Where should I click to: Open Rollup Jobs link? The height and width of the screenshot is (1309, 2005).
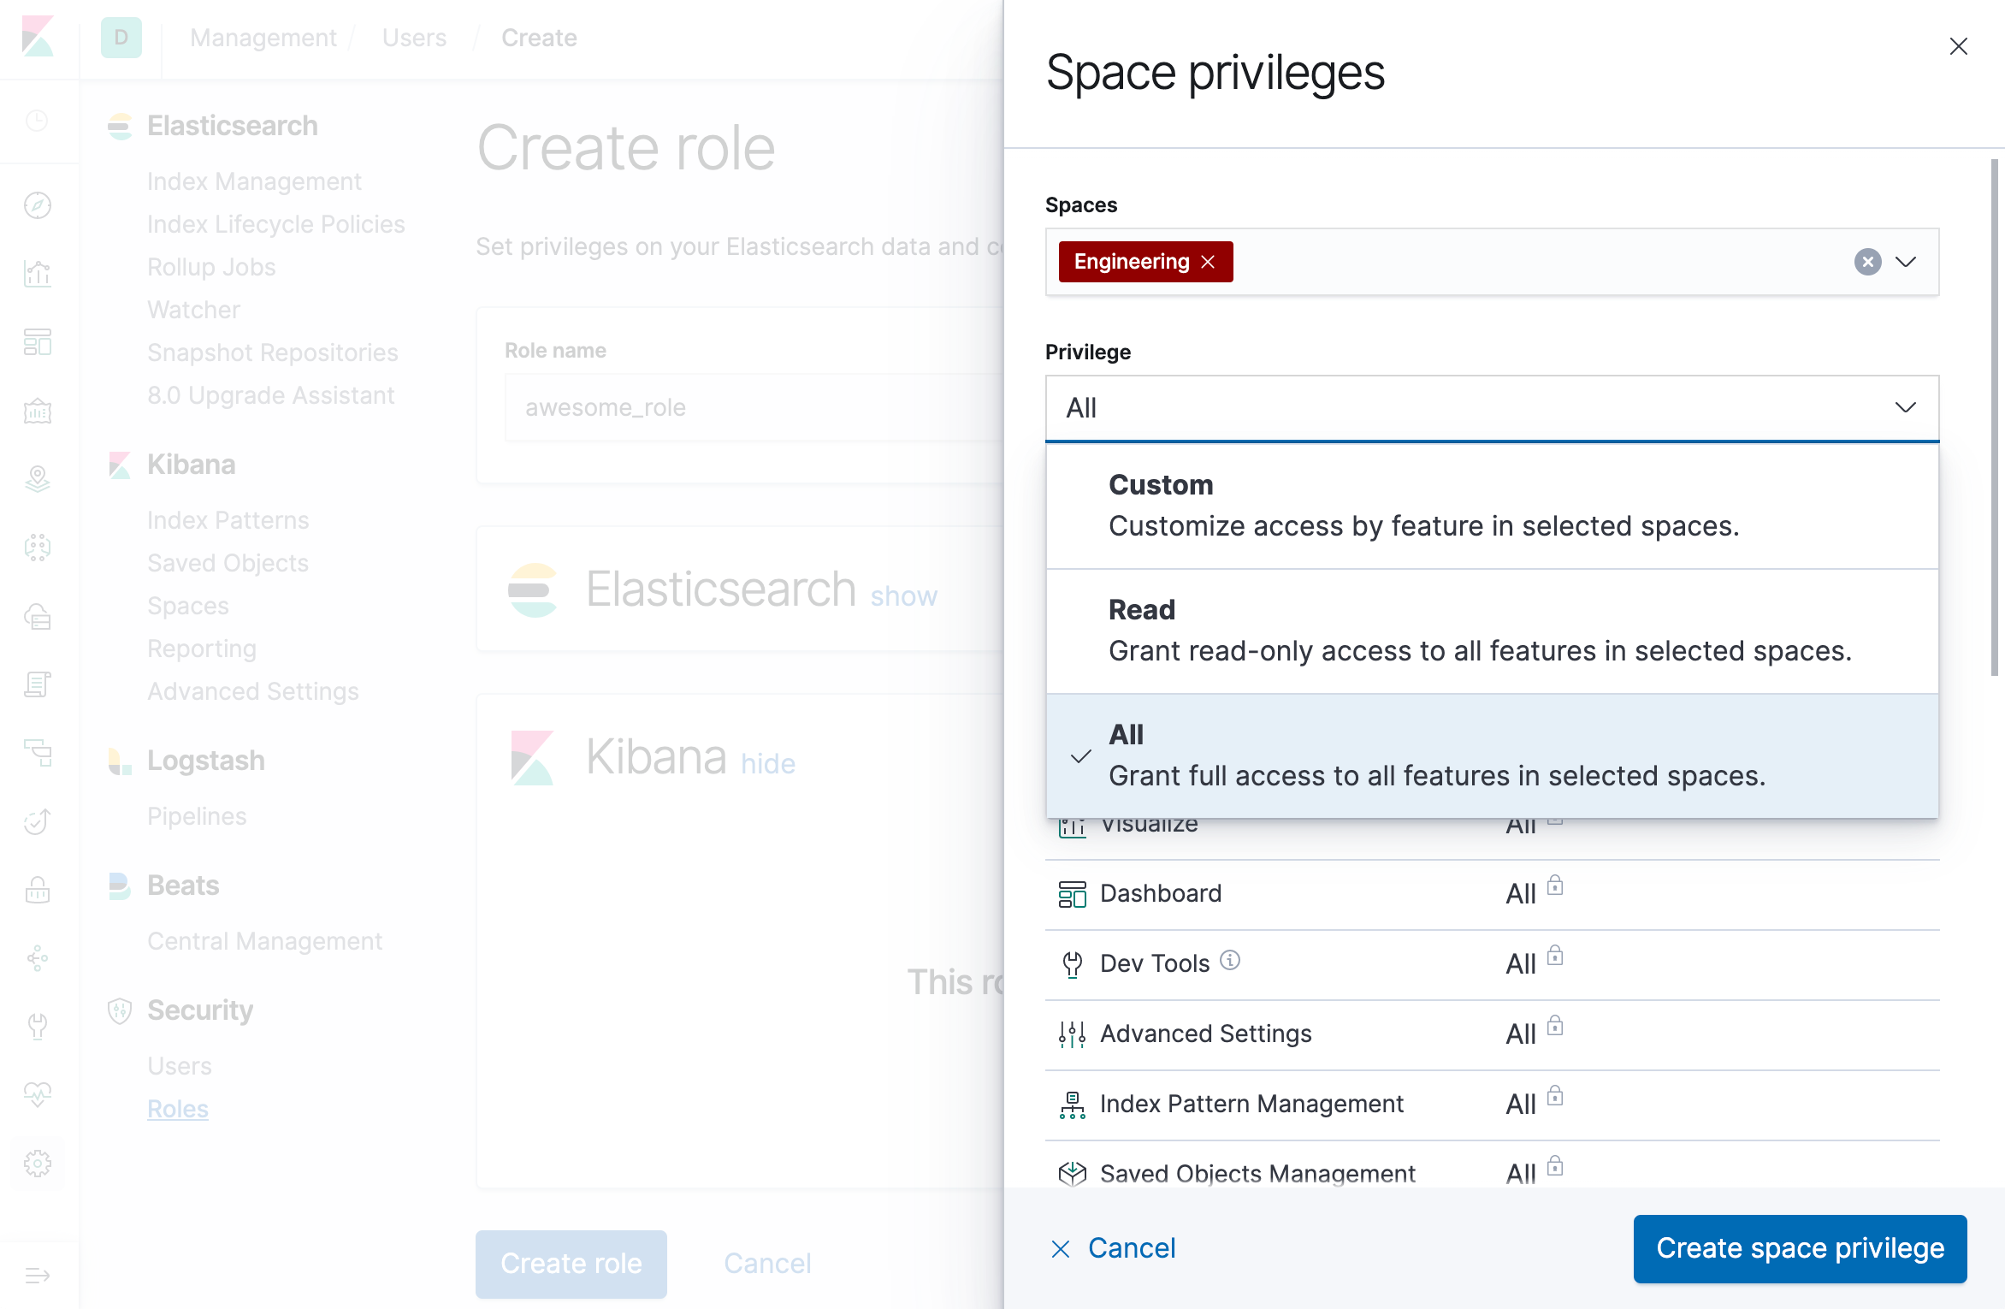coord(211,267)
